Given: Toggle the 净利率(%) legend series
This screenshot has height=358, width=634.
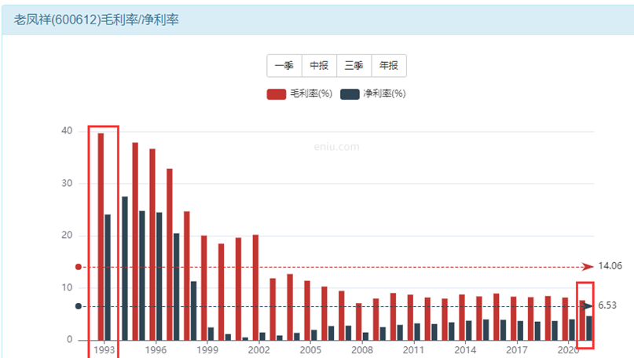Looking at the screenshot, I should 373,93.
